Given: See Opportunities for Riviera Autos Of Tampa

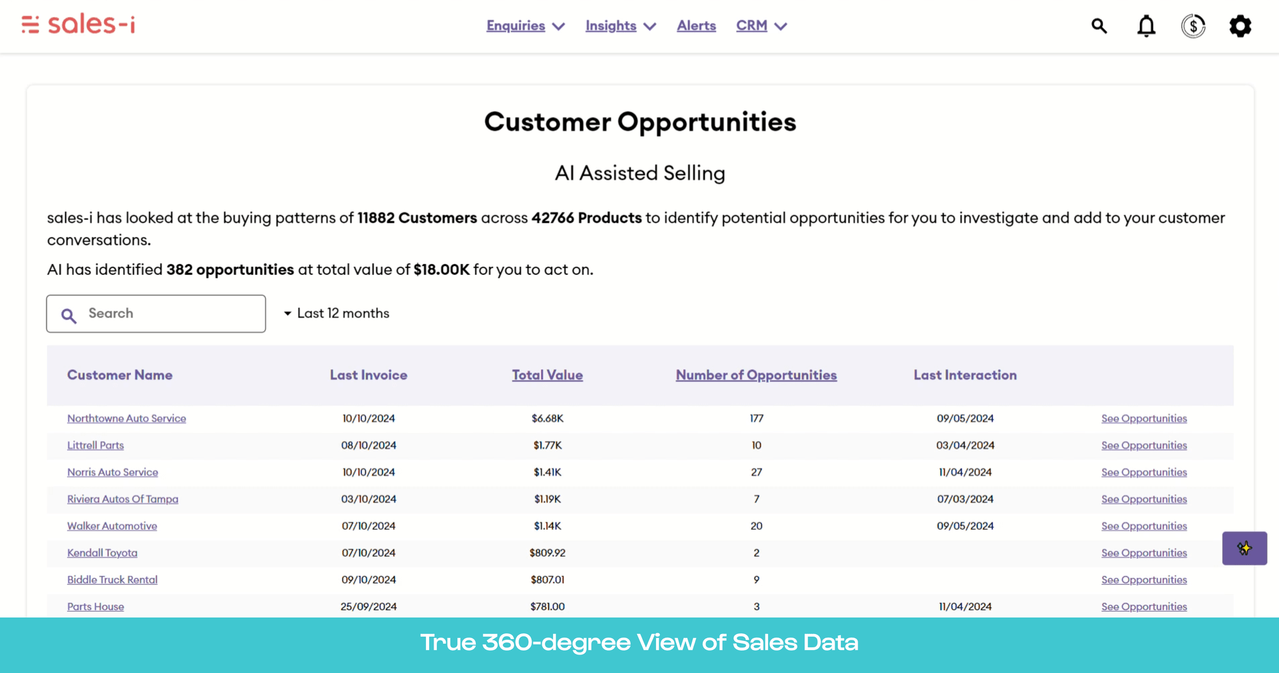Looking at the screenshot, I should (1143, 499).
